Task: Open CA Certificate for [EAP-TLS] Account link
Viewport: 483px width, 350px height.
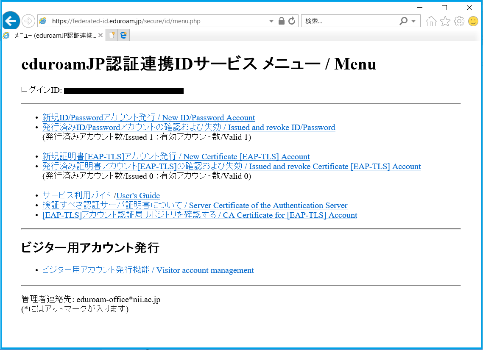Action: (200, 215)
